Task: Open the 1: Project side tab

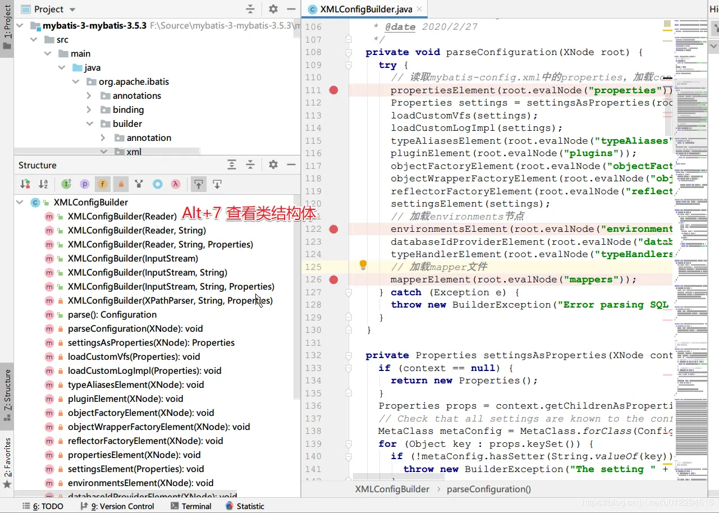Action: point(7,28)
